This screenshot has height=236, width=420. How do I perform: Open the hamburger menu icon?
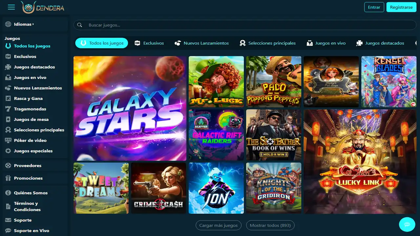(x=11, y=7)
